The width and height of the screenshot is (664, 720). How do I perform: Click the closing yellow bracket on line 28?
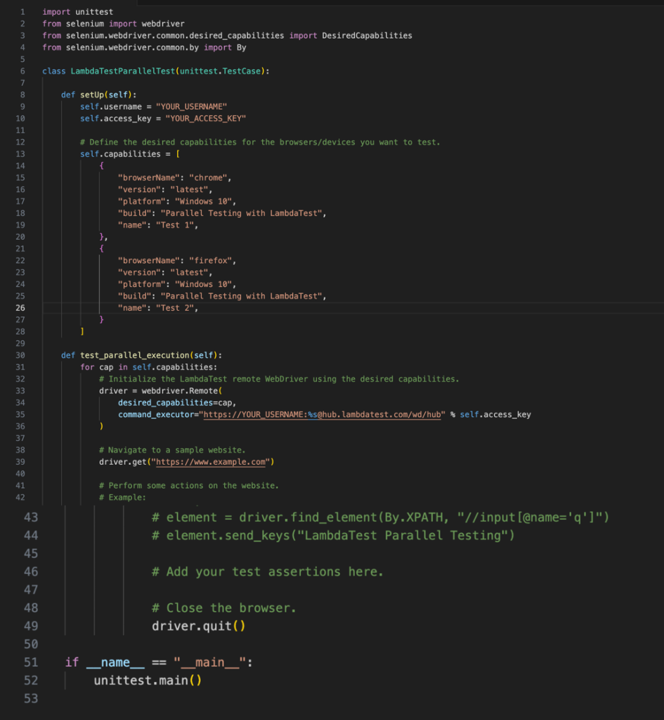tap(82, 332)
